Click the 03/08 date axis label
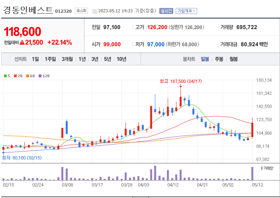Viewport: 280px width, 198px height. (x=67, y=185)
